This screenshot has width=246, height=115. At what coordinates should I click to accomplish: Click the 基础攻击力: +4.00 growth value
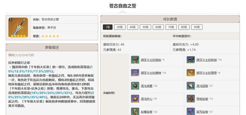(x=186, y=45)
